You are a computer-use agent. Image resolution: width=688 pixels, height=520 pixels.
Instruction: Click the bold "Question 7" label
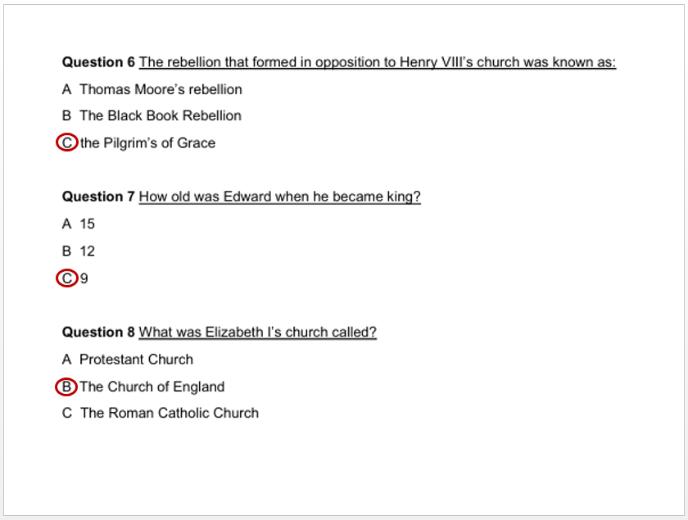coord(98,197)
